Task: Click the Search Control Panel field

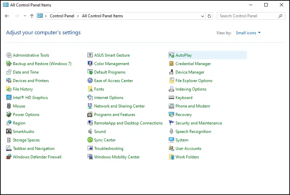Action: (x=251, y=16)
